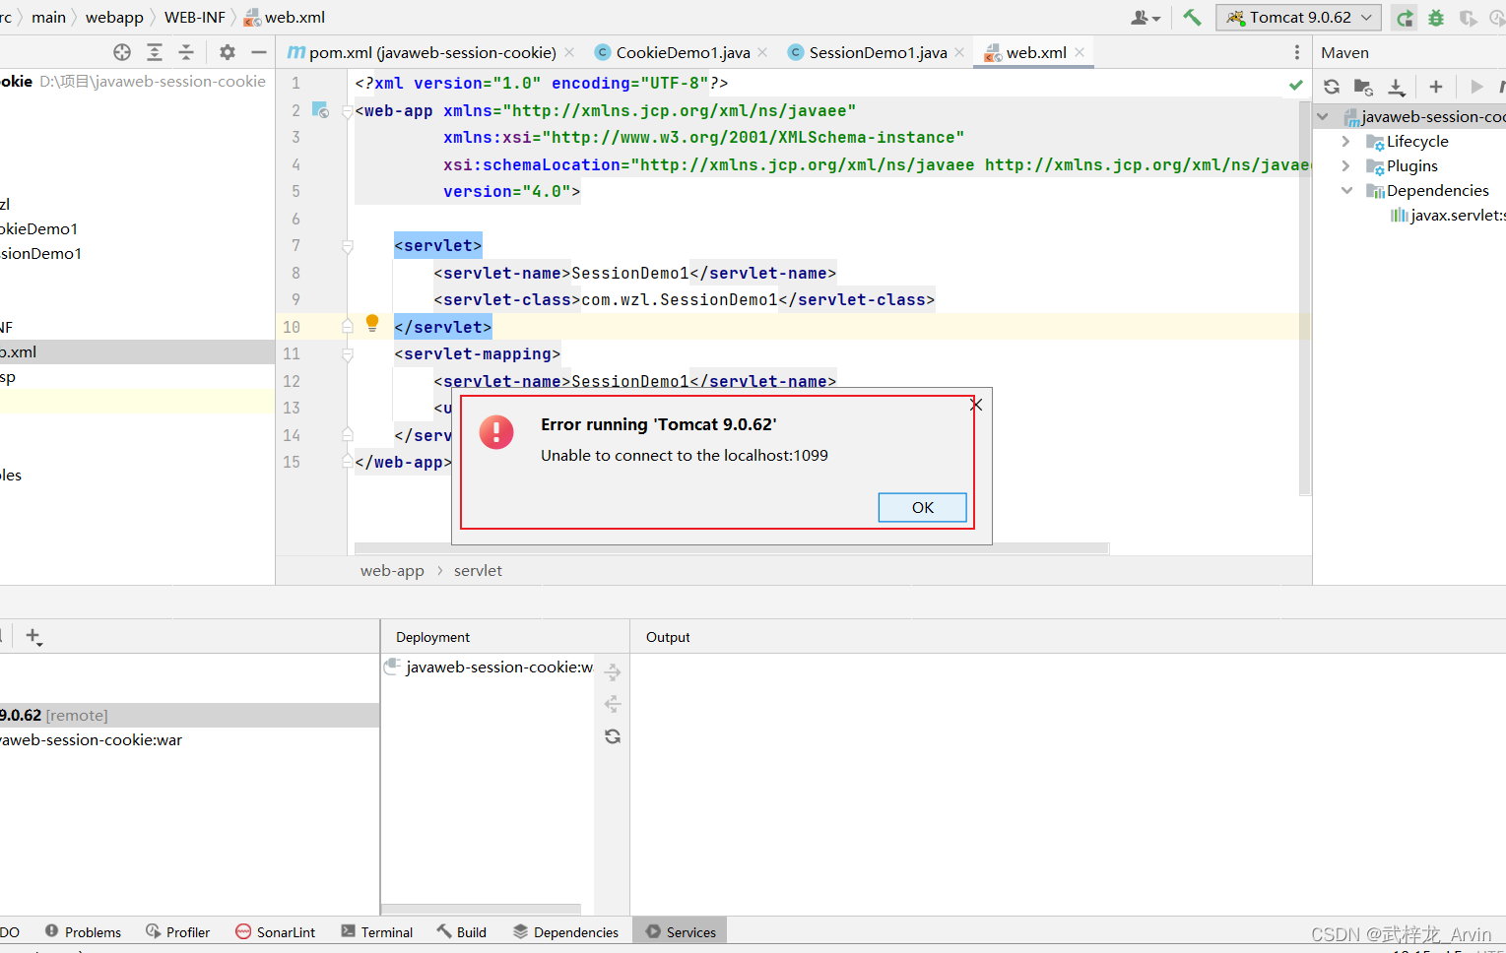Select javaweb-session-cookie:war under the server
Screen dimensions: 1506x953
pyautogui.click(x=91, y=740)
